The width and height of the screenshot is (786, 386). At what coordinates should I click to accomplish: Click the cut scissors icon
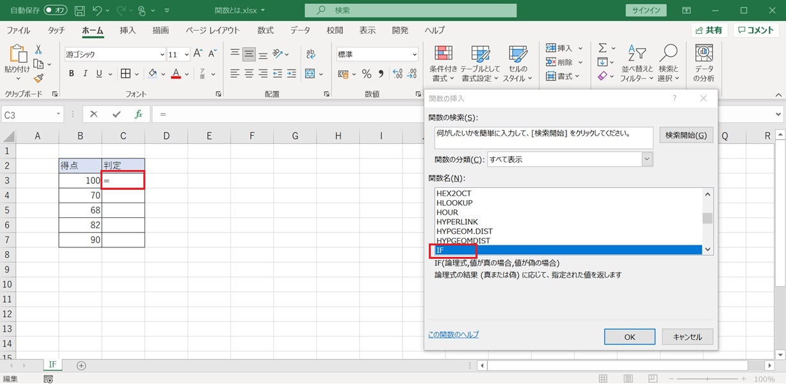[38, 49]
